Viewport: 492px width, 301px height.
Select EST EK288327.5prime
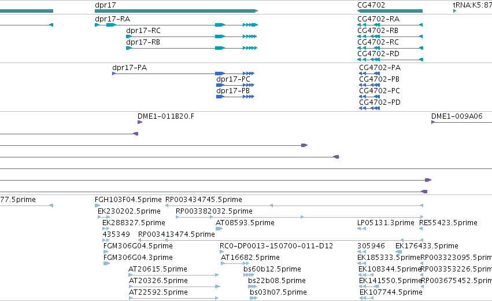pos(106,229)
